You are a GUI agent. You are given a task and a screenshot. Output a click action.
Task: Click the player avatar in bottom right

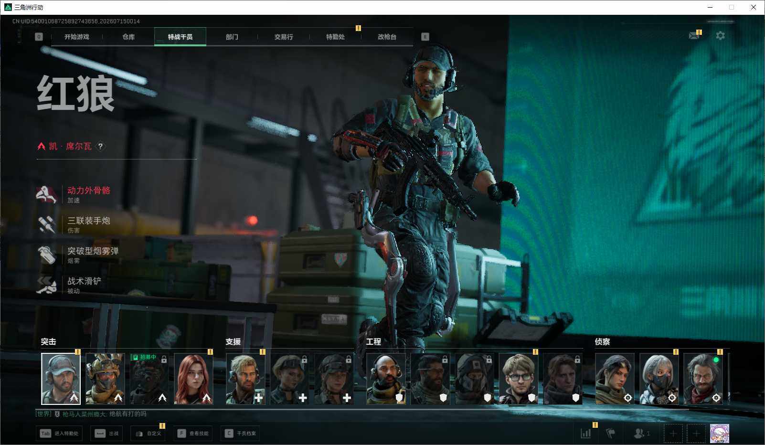pyautogui.click(x=720, y=433)
